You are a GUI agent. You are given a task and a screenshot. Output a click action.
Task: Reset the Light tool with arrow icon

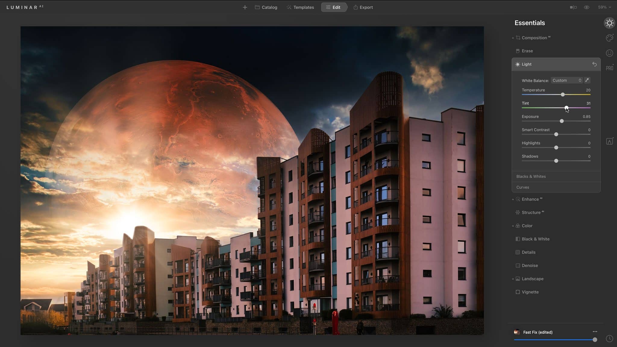tap(594, 64)
